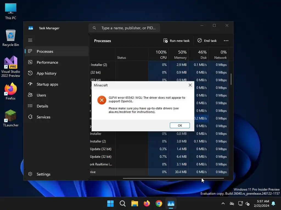281x210 pixels.
Task: Open the Visual Studio 2022 Preview shortcut
Action: pos(11,66)
